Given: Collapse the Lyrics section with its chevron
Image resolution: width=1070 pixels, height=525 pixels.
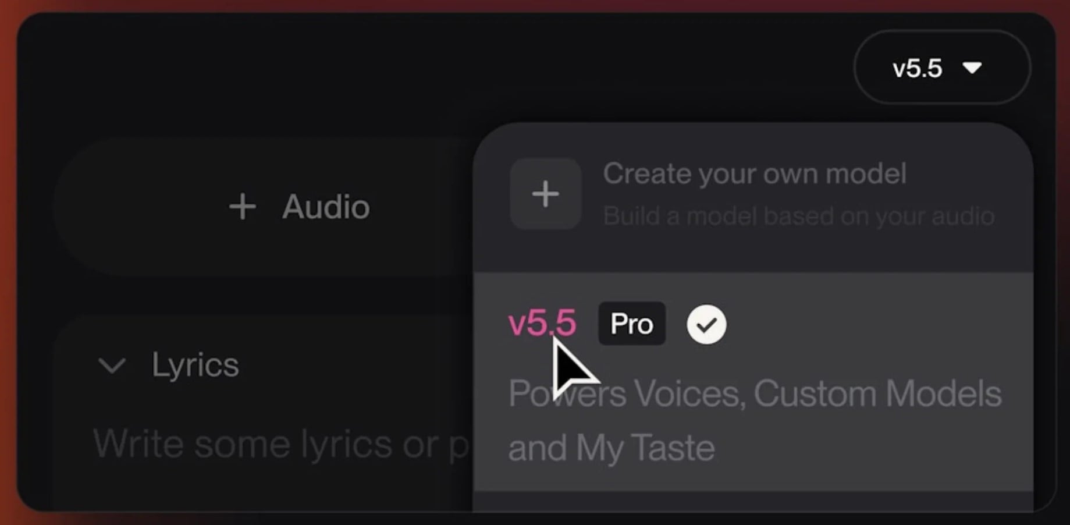Looking at the screenshot, I should click(x=112, y=366).
